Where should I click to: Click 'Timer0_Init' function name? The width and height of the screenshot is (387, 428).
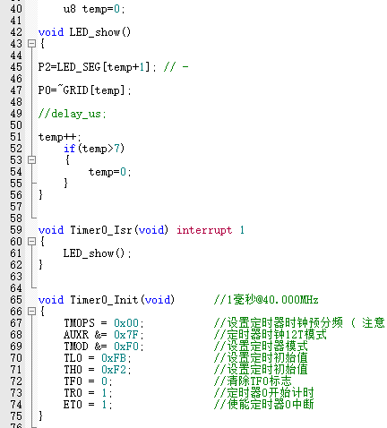click(x=104, y=300)
